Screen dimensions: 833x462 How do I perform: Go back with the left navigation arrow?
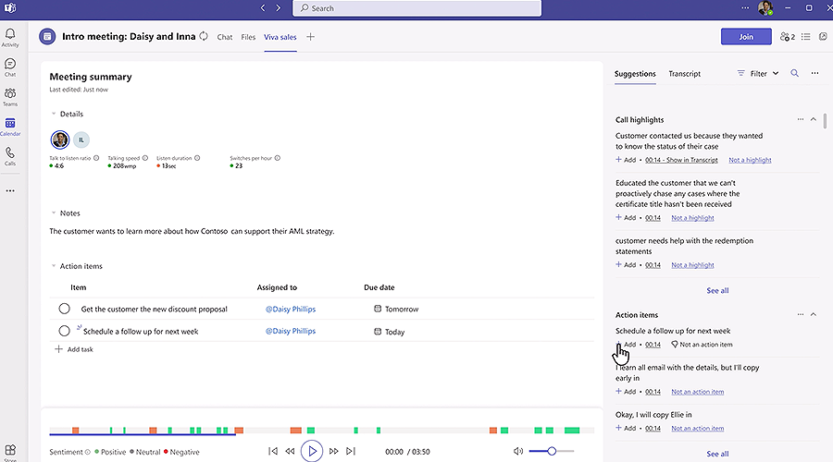click(x=263, y=8)
